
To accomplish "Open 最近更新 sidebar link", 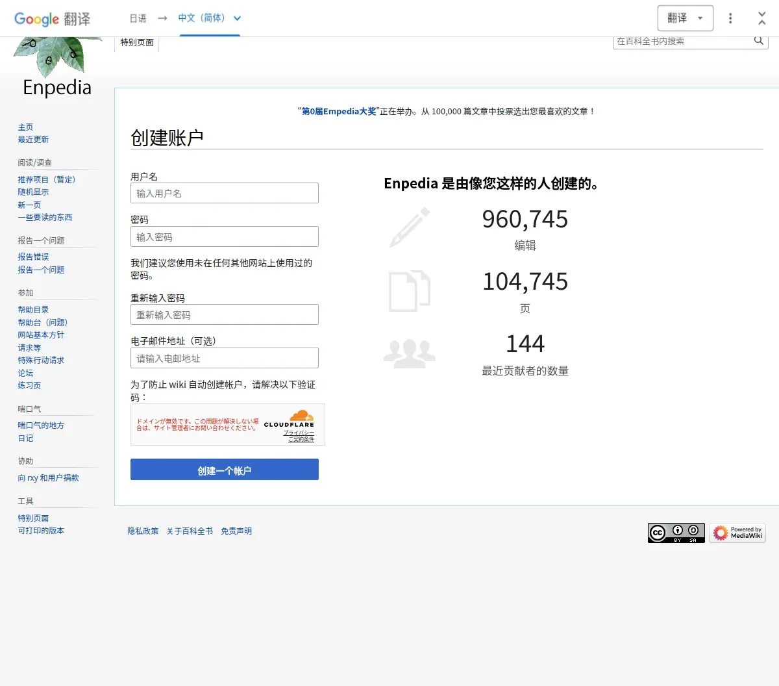I will pos(33,140).
